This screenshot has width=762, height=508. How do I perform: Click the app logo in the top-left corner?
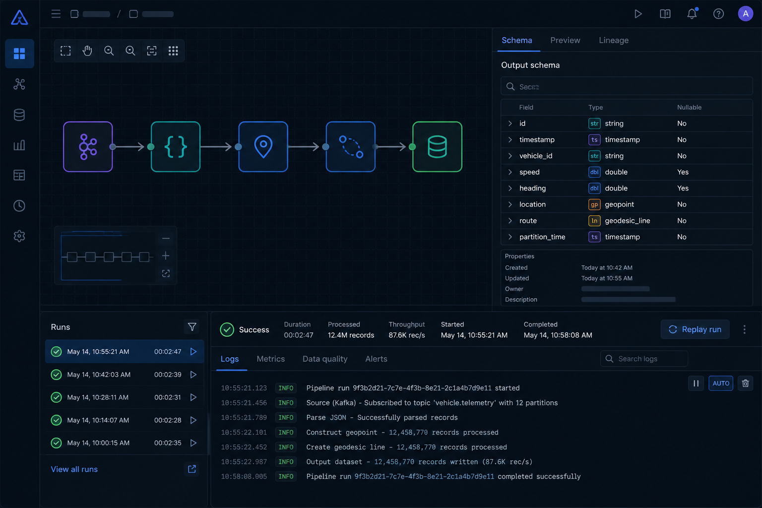pos(19,17)
